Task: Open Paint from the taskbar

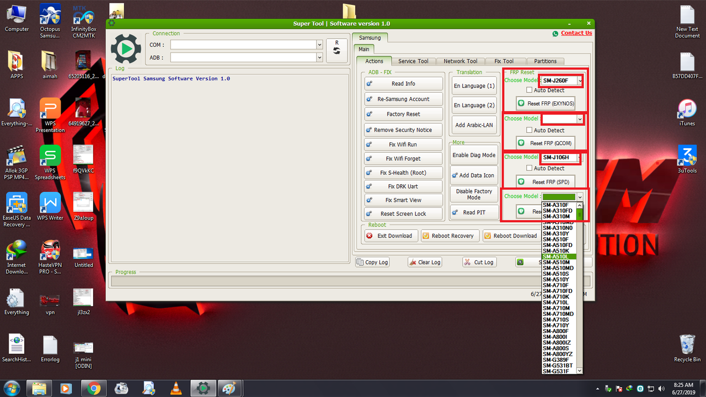Action: 229,388
